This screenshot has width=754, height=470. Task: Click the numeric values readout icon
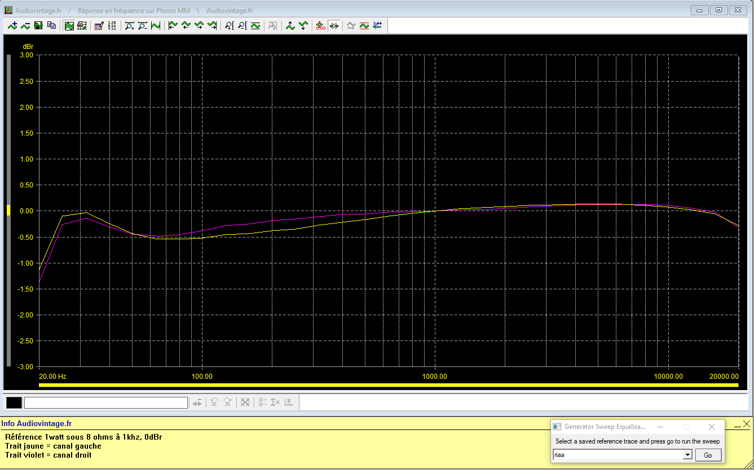tap(112, 25)
